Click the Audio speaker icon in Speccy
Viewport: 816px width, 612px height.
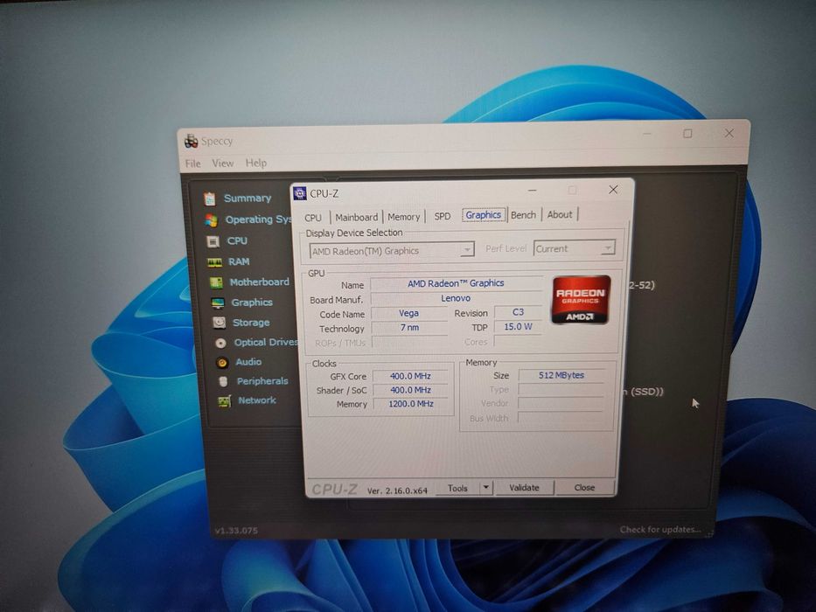[x=222, y=362]
